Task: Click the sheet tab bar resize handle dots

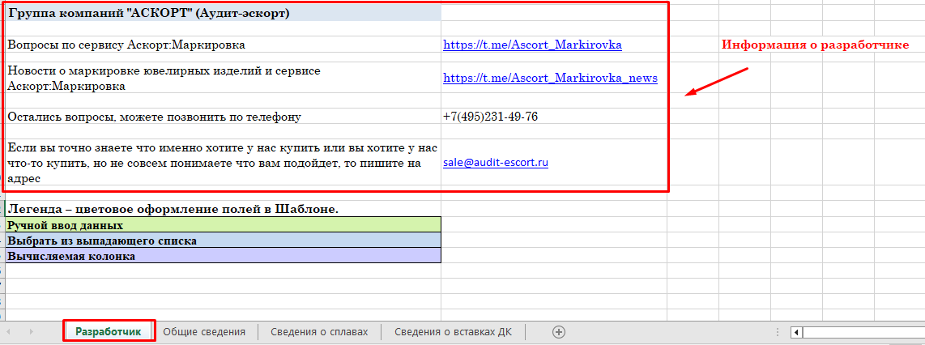Action: click(x=778, y=332)
